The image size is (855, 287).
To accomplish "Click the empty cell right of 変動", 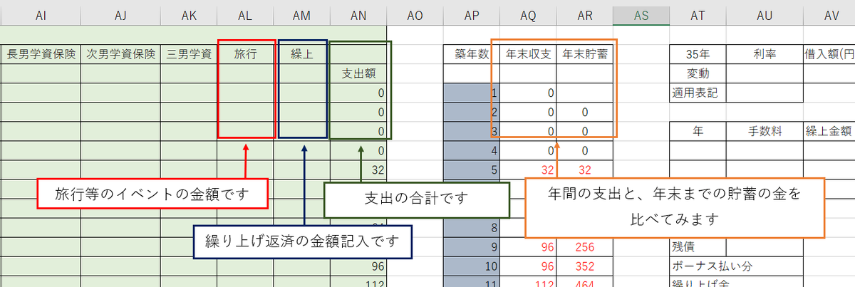I will coord(765,73).
